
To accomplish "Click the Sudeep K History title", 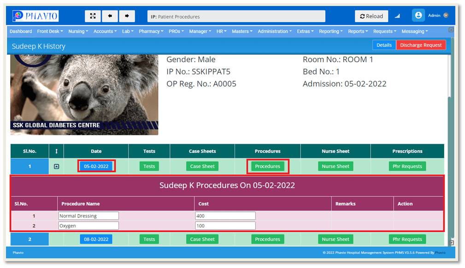I will point(39,46).
